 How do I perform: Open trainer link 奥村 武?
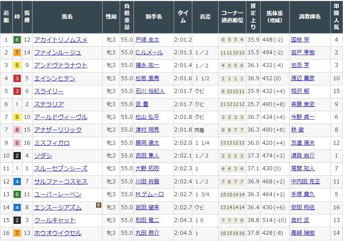(x=300, y=220)
